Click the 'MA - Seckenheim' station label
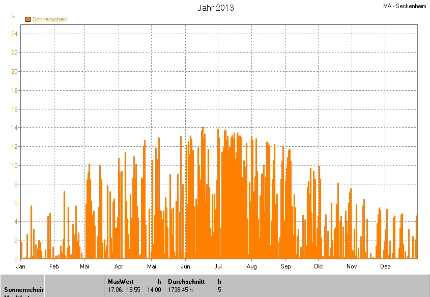 coord(405,6)
